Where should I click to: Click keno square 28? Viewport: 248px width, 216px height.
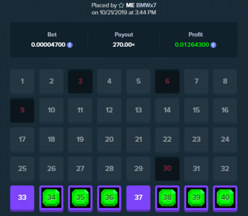pos(109,169)
